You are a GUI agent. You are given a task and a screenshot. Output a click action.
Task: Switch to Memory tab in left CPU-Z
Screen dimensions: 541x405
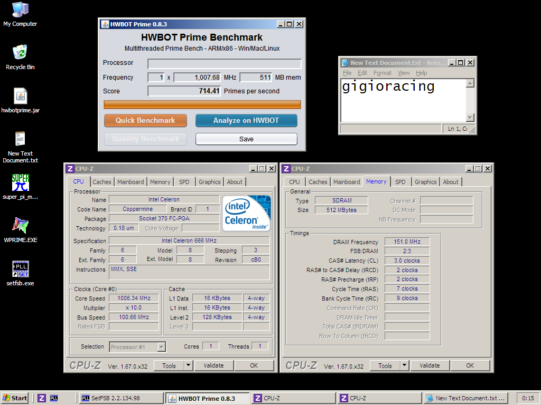pyautogui.click(x=160, y=182)
